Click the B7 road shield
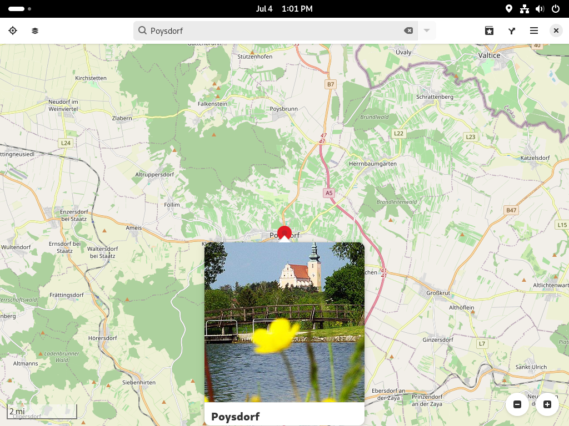The width and height of the screenshot is (569, 426). tap(331, 84)
